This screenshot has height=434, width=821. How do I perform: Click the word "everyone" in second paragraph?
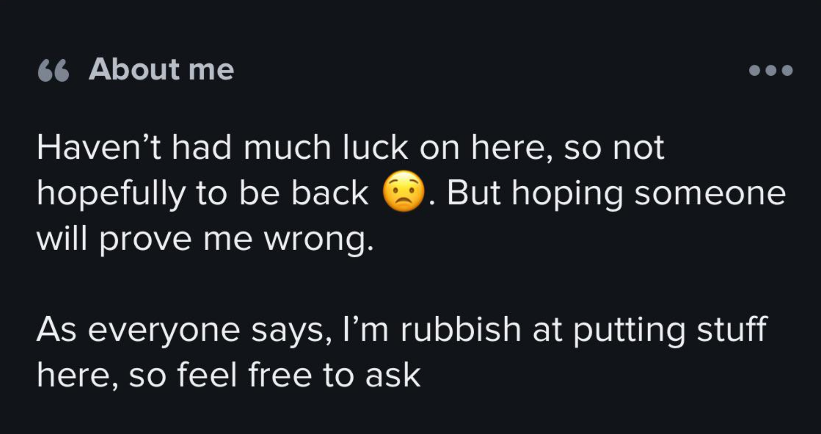pos(164,330)
